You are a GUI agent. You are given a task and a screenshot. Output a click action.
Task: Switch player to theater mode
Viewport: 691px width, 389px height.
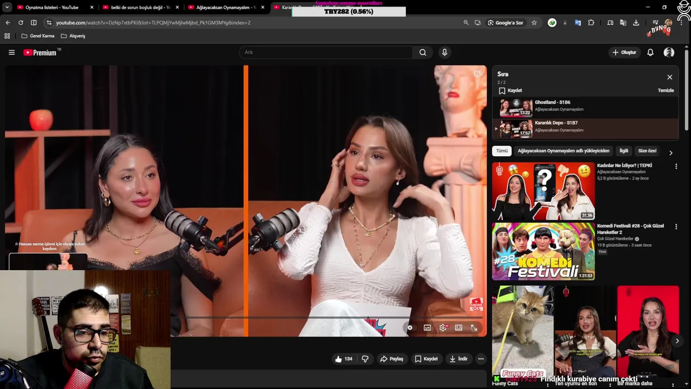458,327
